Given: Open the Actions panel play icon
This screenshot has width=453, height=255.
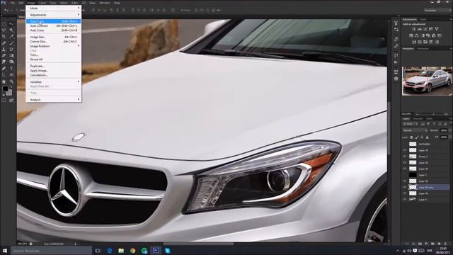Looking at the screenshot, I should (x=396, y=62).
